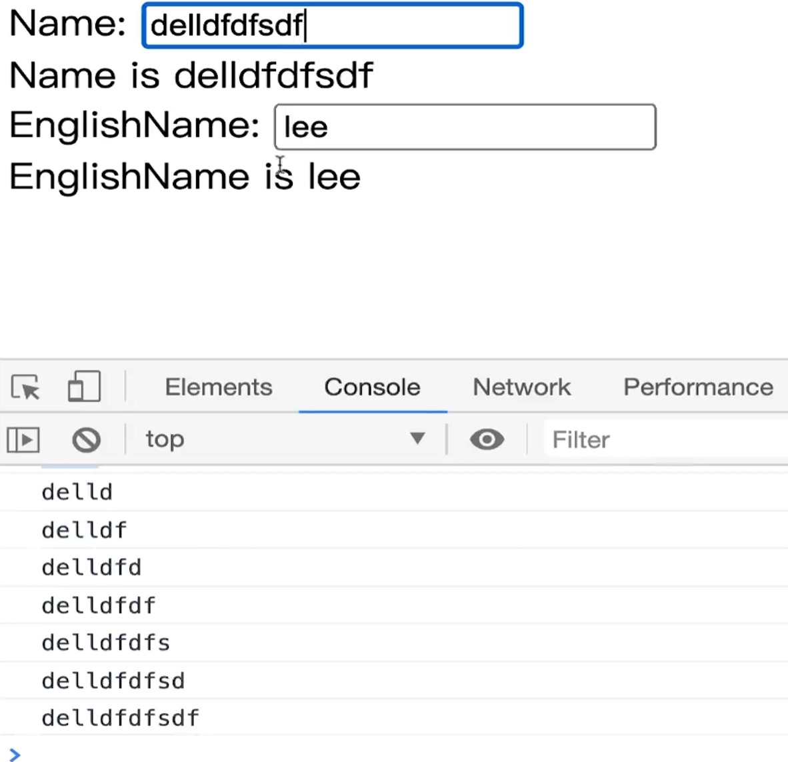Select the inspect element picker icon
Screen dimensions: 788x762
click(26, 387)
